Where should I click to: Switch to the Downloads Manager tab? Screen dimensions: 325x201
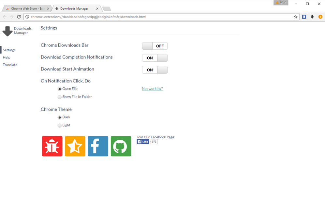(76, 9)
